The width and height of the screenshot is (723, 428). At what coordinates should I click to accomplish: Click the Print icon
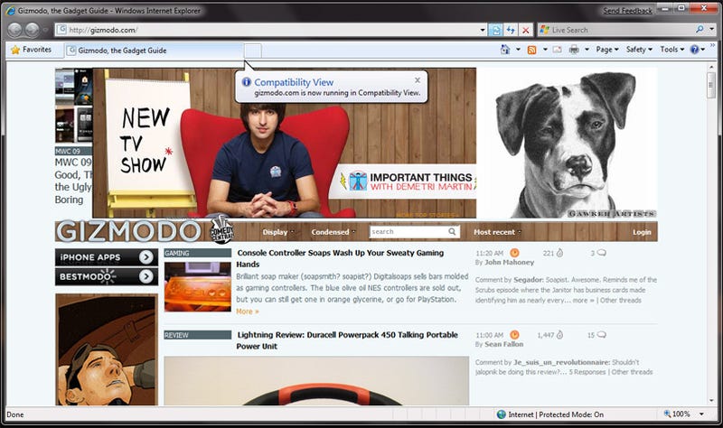click(574, 50)
